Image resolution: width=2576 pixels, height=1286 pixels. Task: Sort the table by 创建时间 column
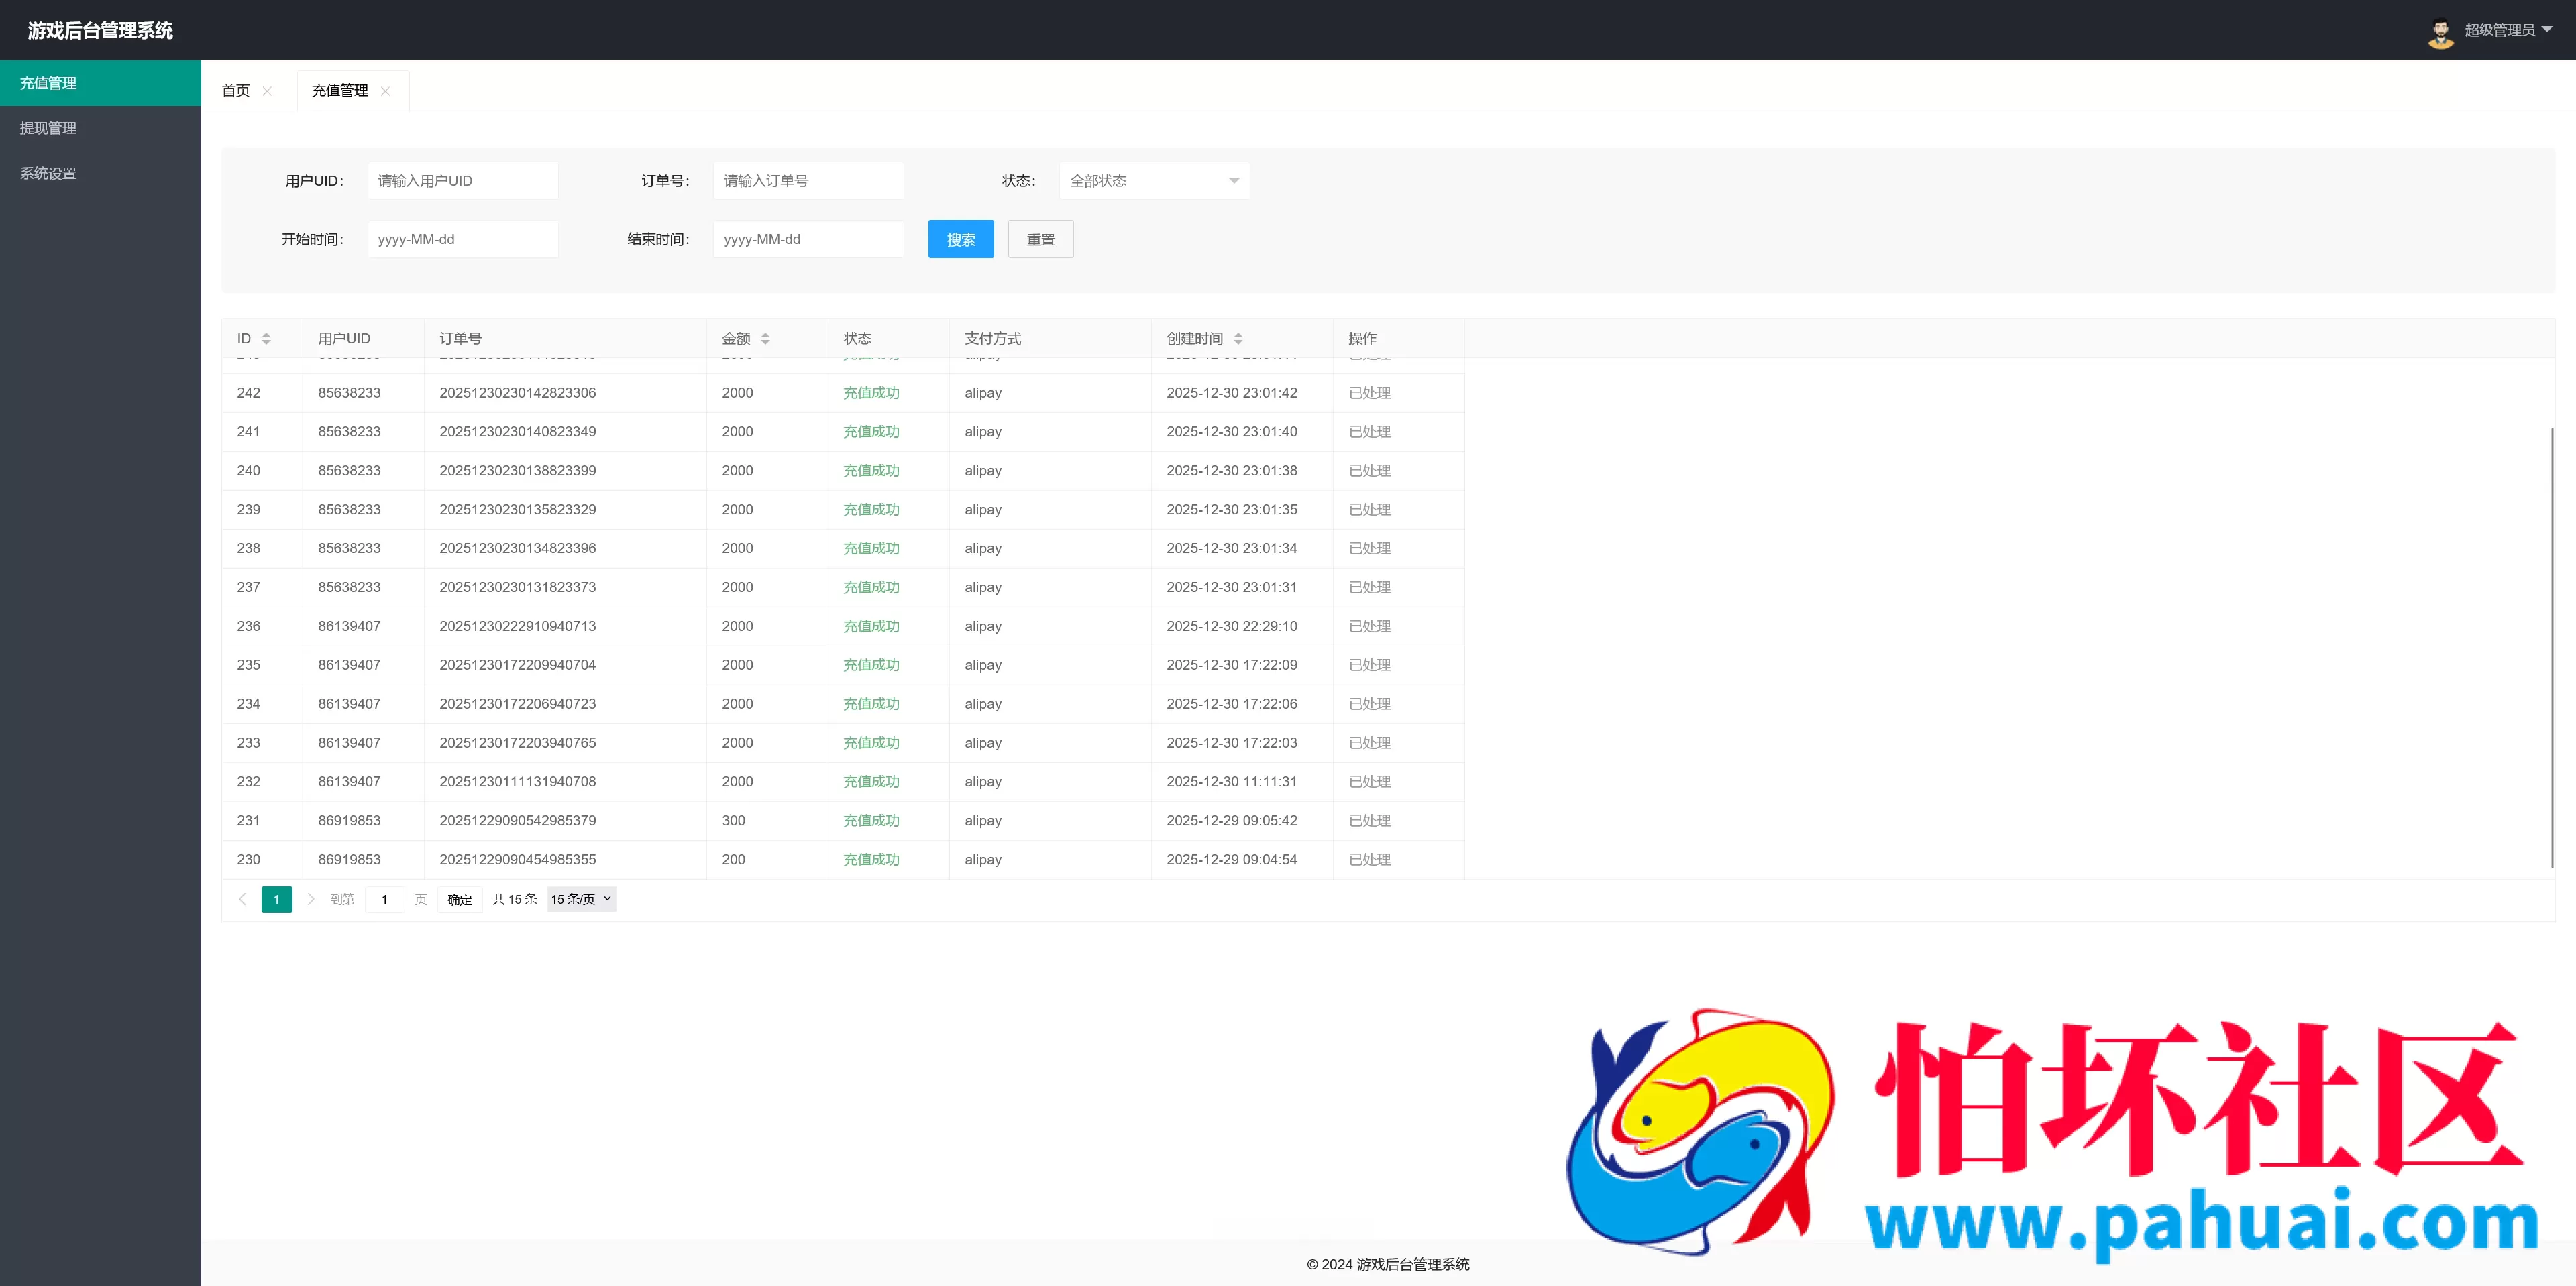(1238, 339)
